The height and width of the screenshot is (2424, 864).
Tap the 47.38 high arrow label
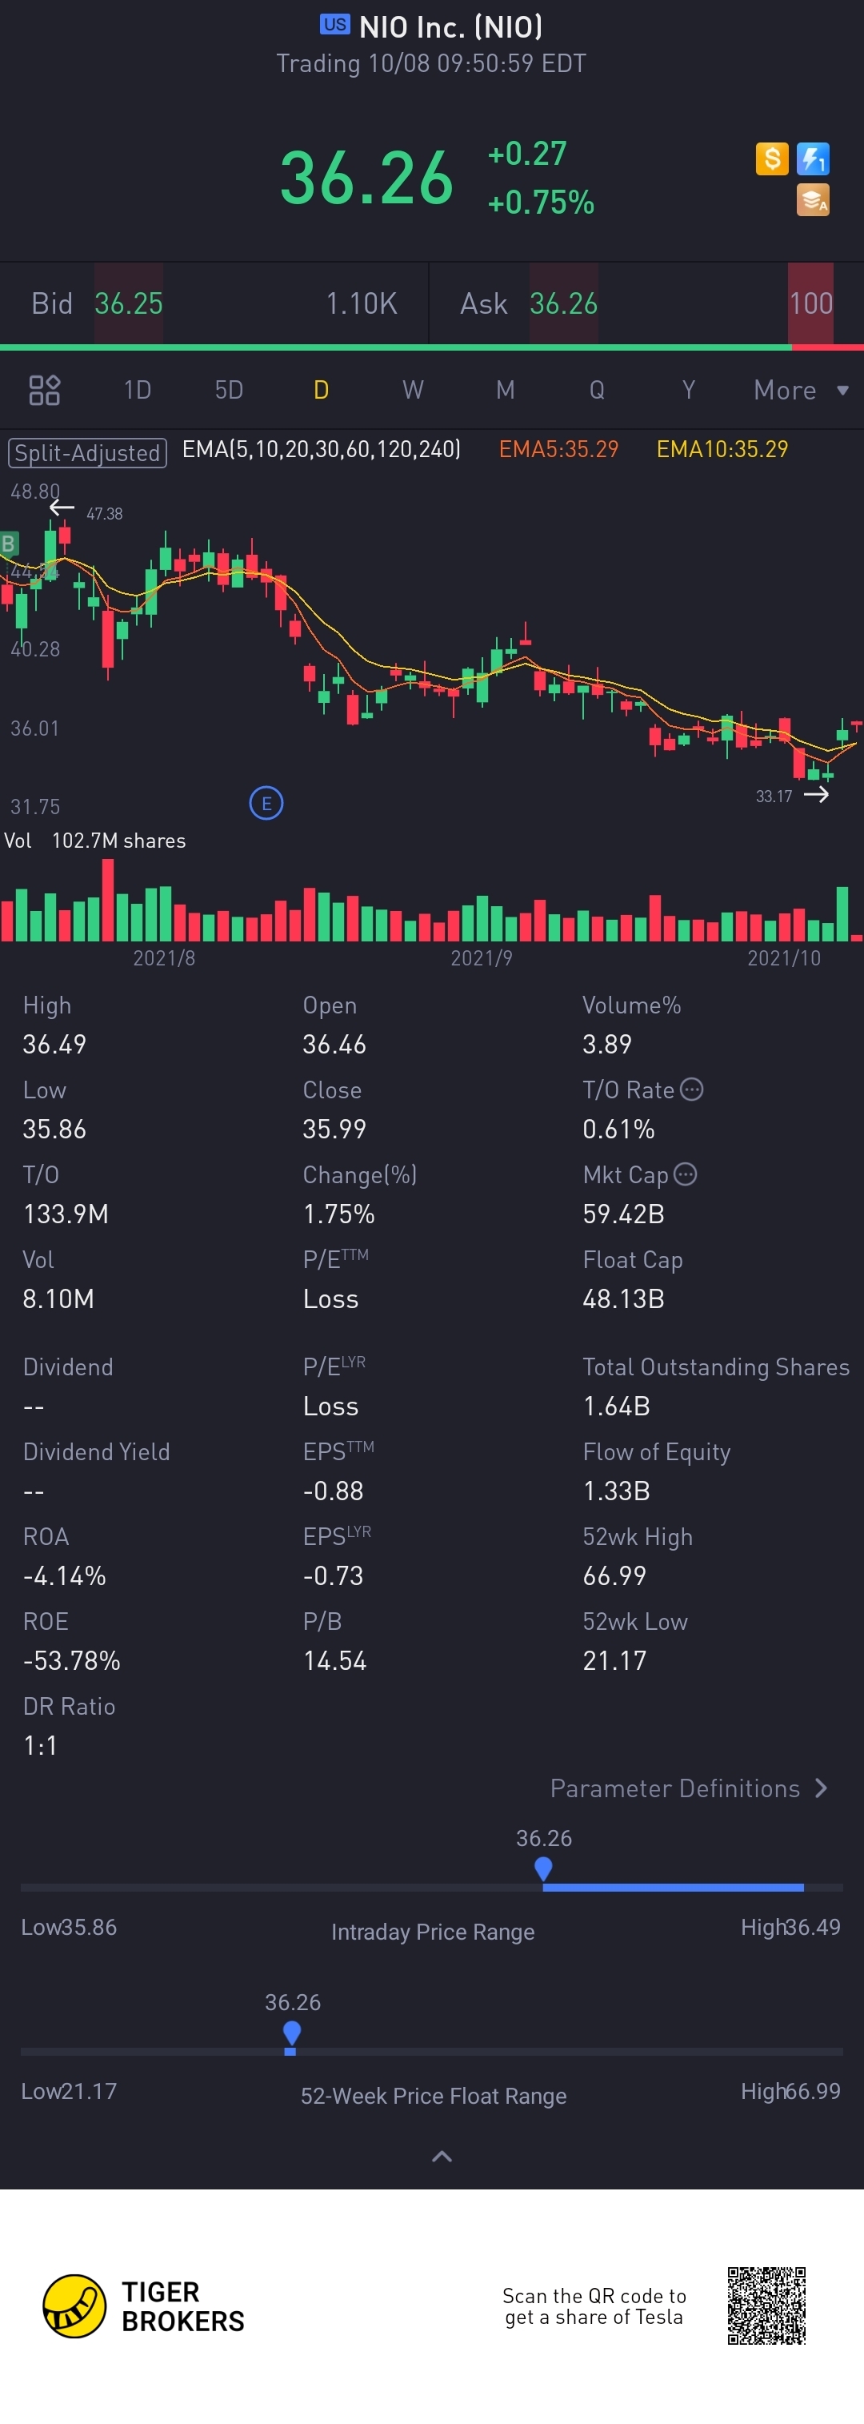coord(86,510)
